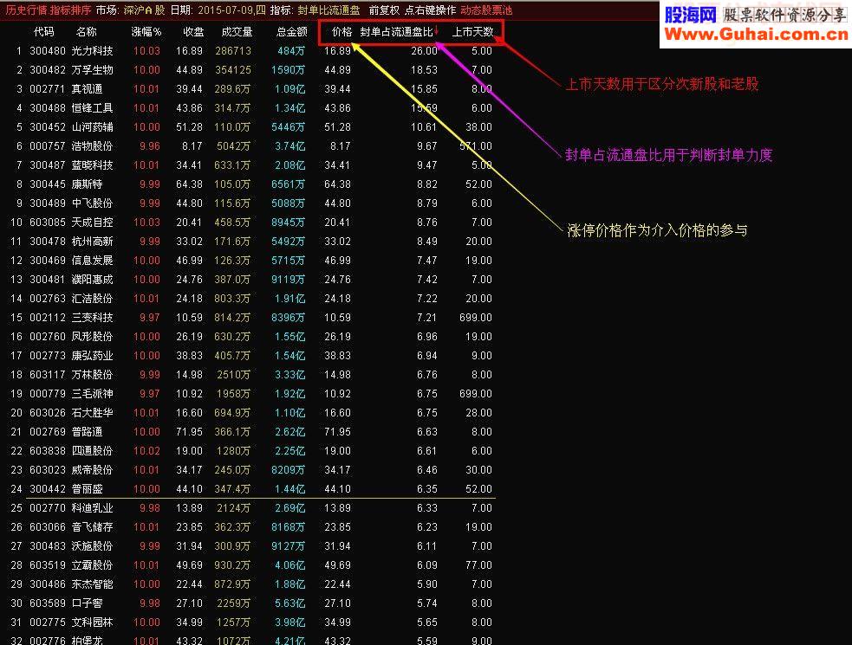Toggle the 前复权 adjustment option
Screen dimensions: 852x645
coord(384,10)
